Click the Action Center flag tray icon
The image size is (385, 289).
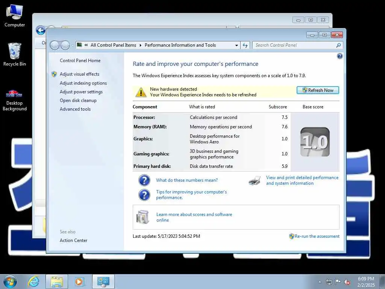[338, 282]
